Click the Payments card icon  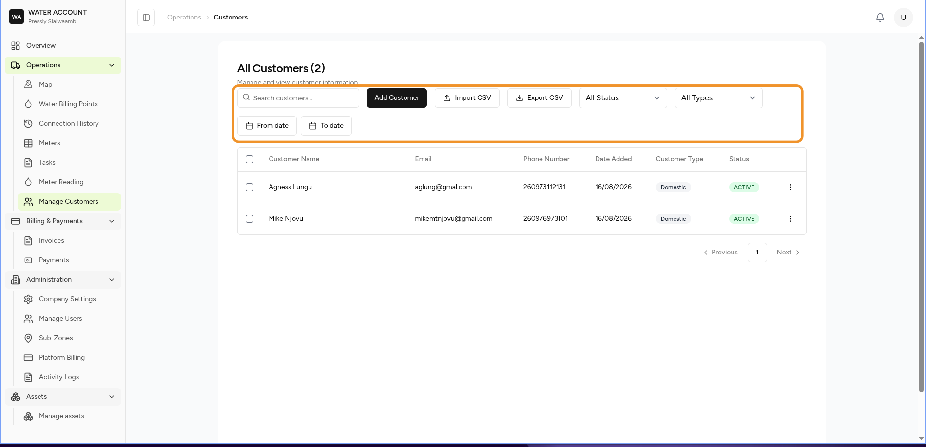28,260
